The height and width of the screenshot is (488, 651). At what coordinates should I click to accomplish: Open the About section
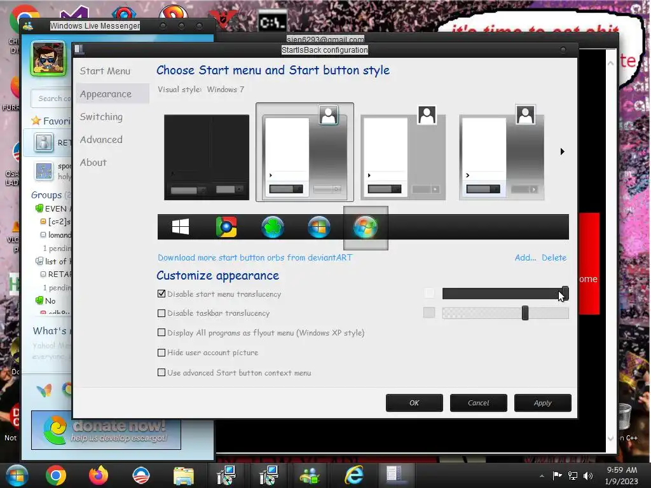tap(93, 163)
